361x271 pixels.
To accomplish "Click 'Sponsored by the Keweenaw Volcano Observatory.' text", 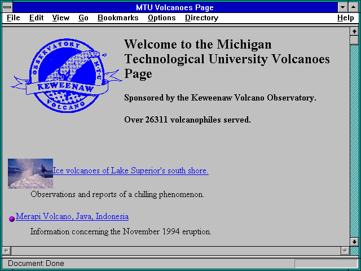I will [220, 98].
